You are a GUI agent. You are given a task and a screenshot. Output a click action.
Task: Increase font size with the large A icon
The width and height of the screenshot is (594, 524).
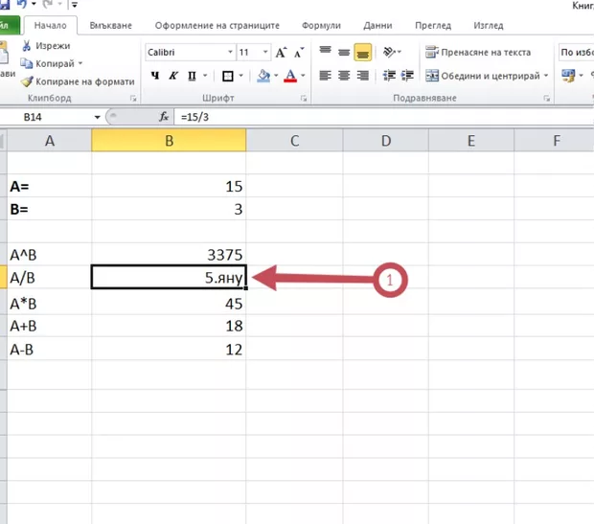pyautogui.click(x=281, y=53)
